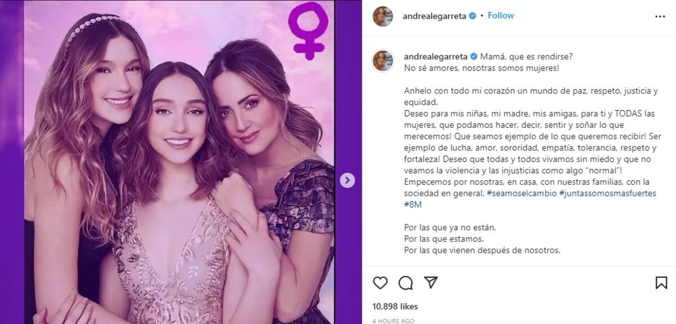Save the post with the bookmark icon
This screenshot has width=676, height=324.
click(661, 282)
